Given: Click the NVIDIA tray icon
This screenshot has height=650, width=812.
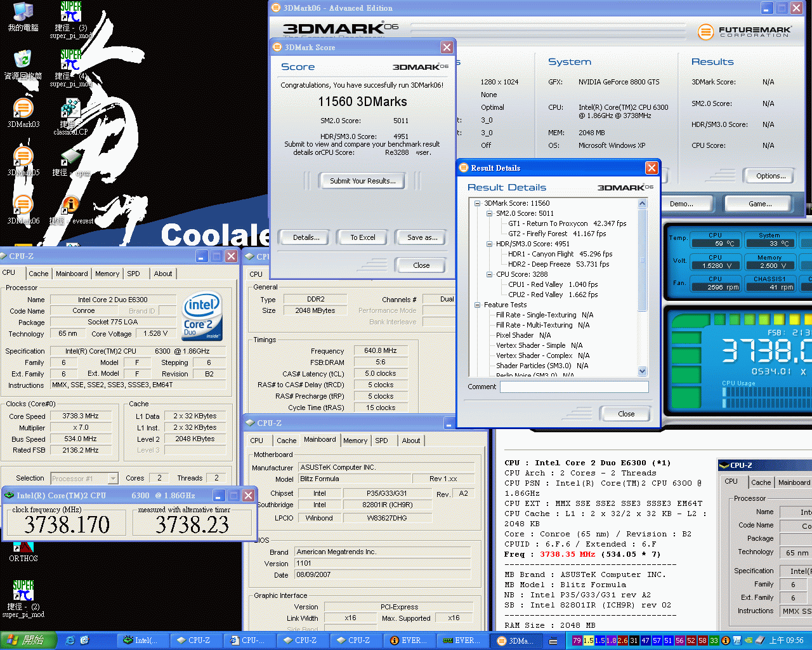Looking at the screenshot, I should point(748,640).
